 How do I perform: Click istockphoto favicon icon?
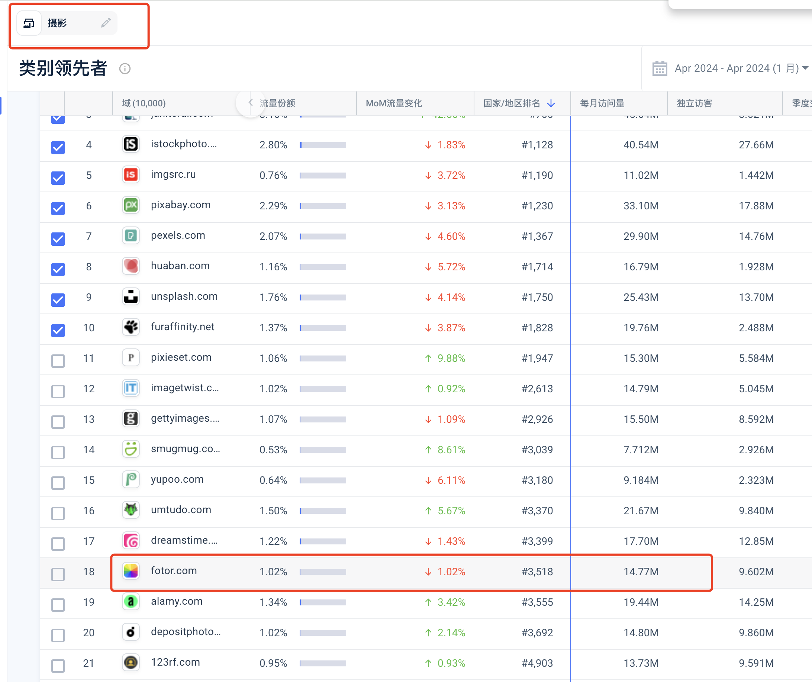point(131,144)
